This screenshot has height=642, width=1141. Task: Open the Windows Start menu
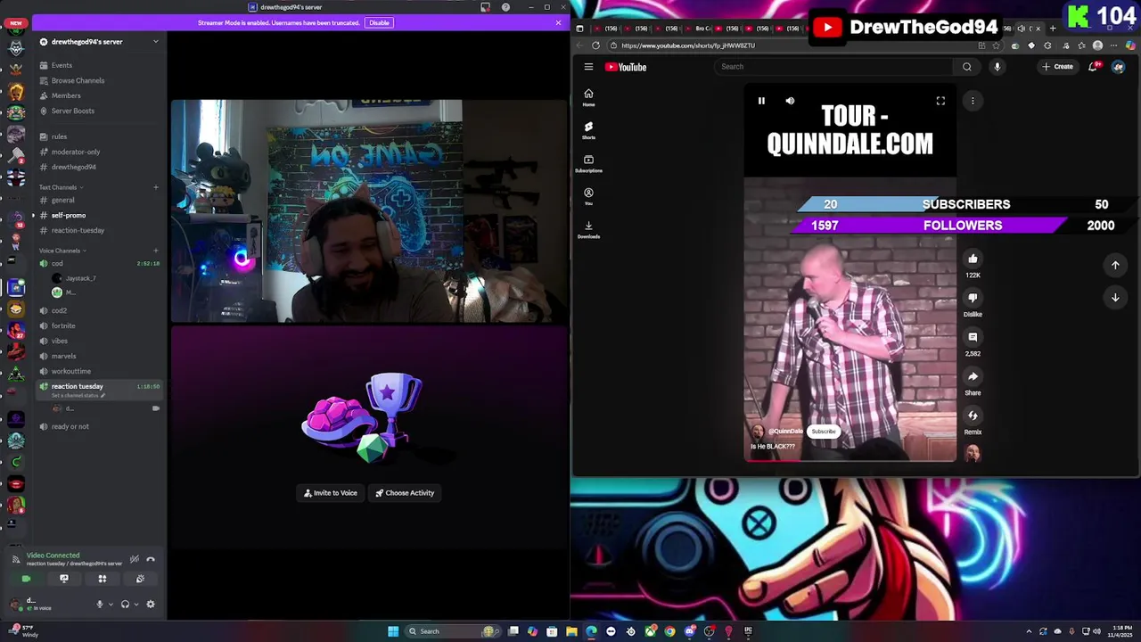393,631
